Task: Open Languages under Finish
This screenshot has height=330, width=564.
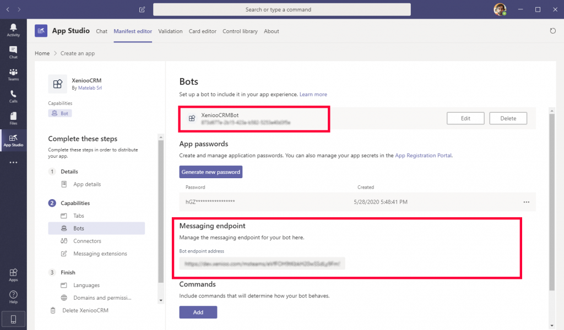Action: [86, 285]
